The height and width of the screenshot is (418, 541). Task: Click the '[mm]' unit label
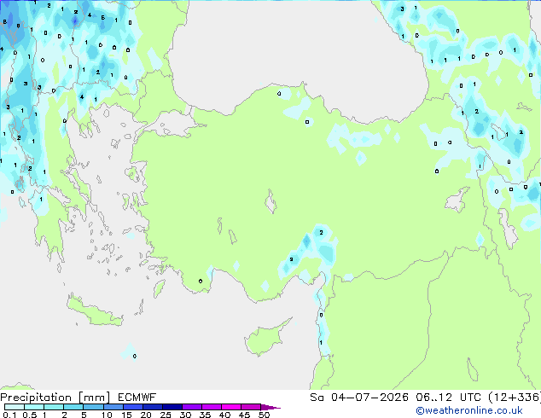[94, 398]
